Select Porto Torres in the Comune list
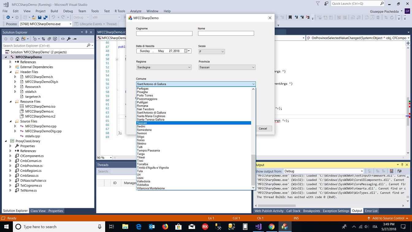 click(194, 95)
